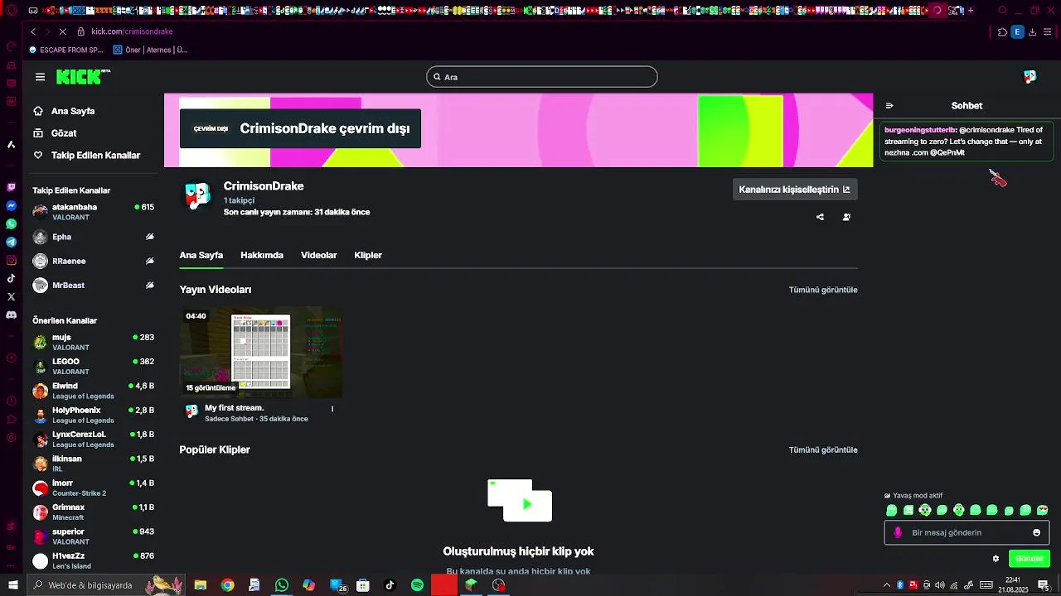Open the Epha followed channel
1061x596 pixels.
click(93, 237)
